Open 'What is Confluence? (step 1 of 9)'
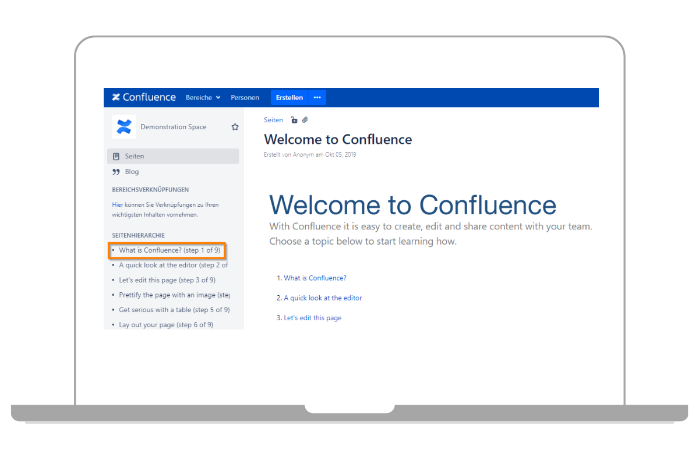The width and height of the screenshot is (699, 460). pos(170,250)
